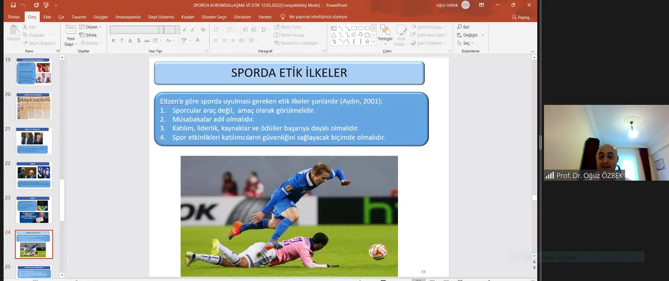Toggle bold (K) formatting
Viewport: 669px width, 281px height.
[x=113, y=41]
